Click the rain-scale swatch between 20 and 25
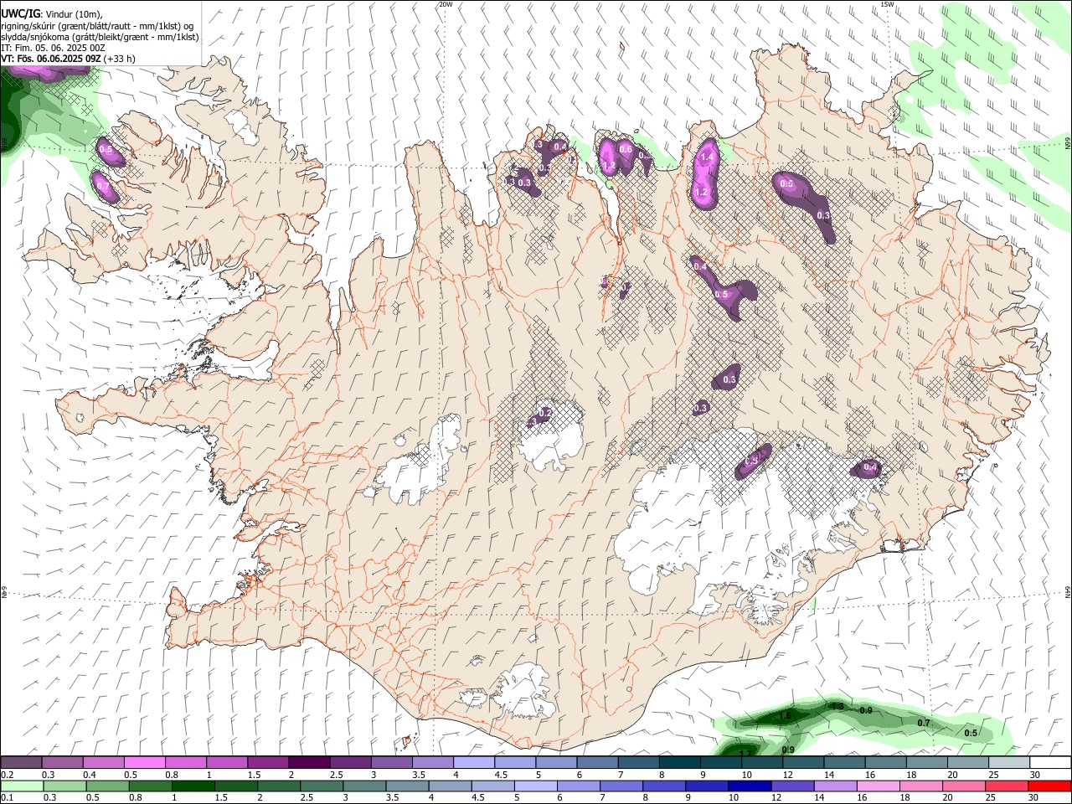Screen dimensions: 1072x804 point(964,786)
